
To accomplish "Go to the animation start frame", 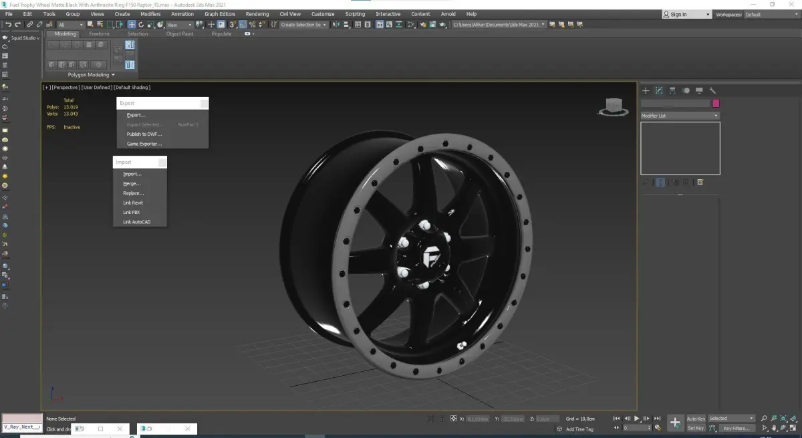I will click(x=617, y=419).
